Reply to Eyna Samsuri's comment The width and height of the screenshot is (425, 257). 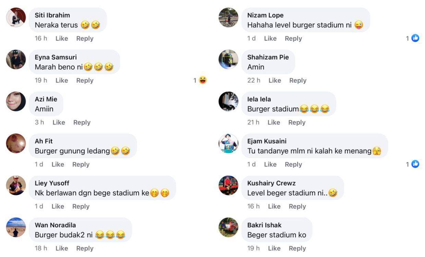[x=85, y=80]
